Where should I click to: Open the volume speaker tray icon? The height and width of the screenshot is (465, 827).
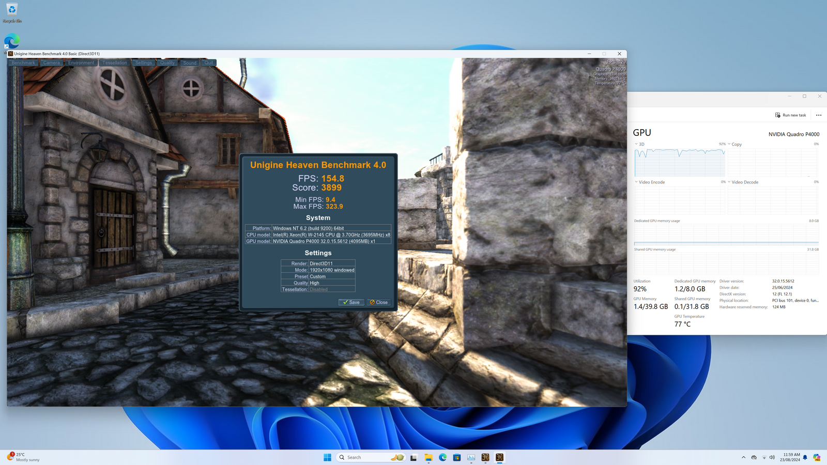(772, 457)
